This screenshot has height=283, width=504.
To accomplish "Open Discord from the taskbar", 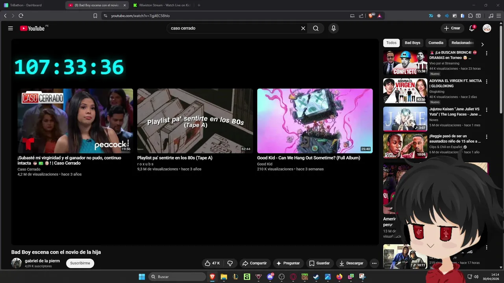I will 270,277.
